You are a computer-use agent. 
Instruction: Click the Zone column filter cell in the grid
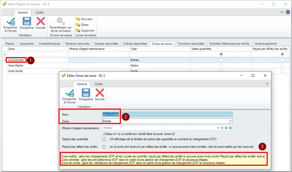[x=38, y=54]
